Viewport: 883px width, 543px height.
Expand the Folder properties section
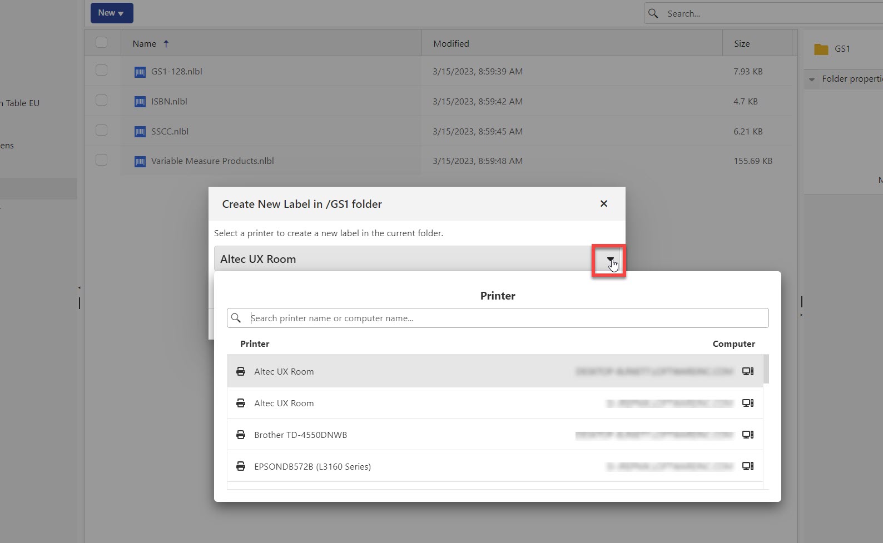(812, 79)
